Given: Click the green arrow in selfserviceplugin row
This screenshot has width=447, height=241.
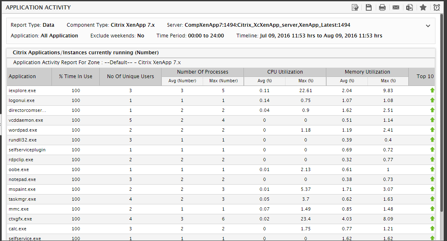Looking at the screenshot, I should pos(432,149).
